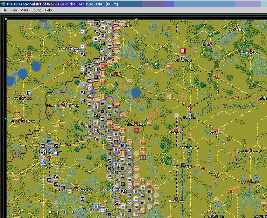This screenshot has height=218, width=267.
Task: Click the Gorki objective flag
Action: click(x=216, y=130)
